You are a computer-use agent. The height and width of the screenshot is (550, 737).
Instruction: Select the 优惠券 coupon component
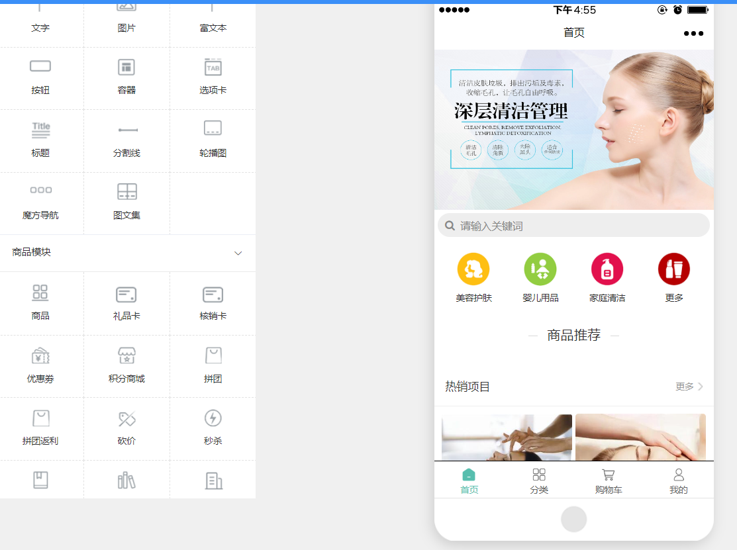tap(40, 366)
